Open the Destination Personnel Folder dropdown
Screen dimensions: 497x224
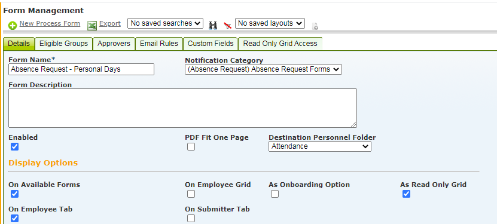(x=320, y=146)
